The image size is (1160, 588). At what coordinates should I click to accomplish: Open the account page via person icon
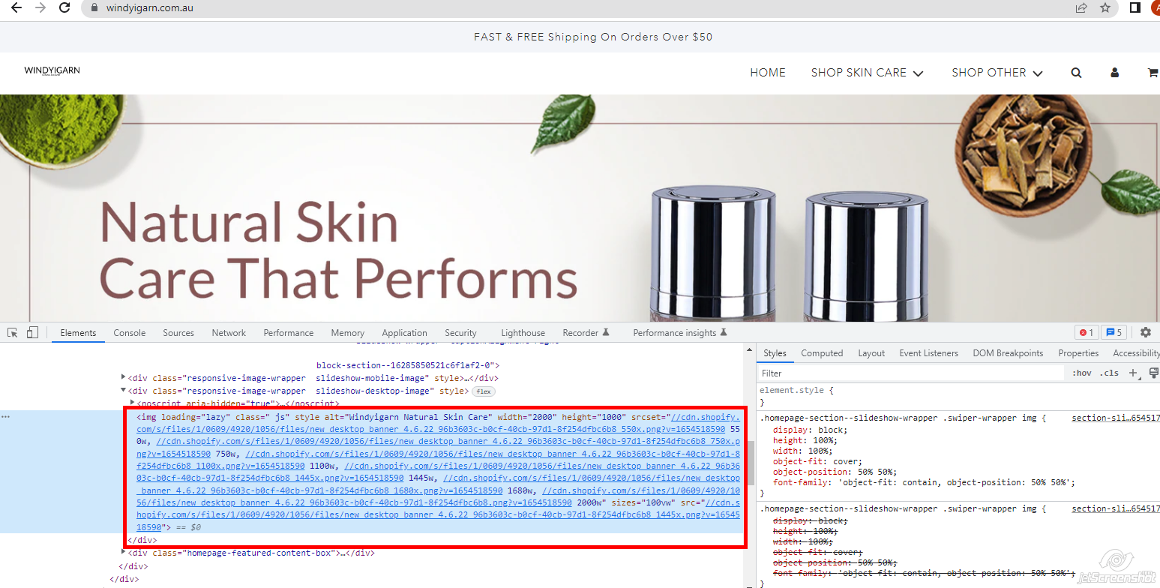pos(1115,73)
